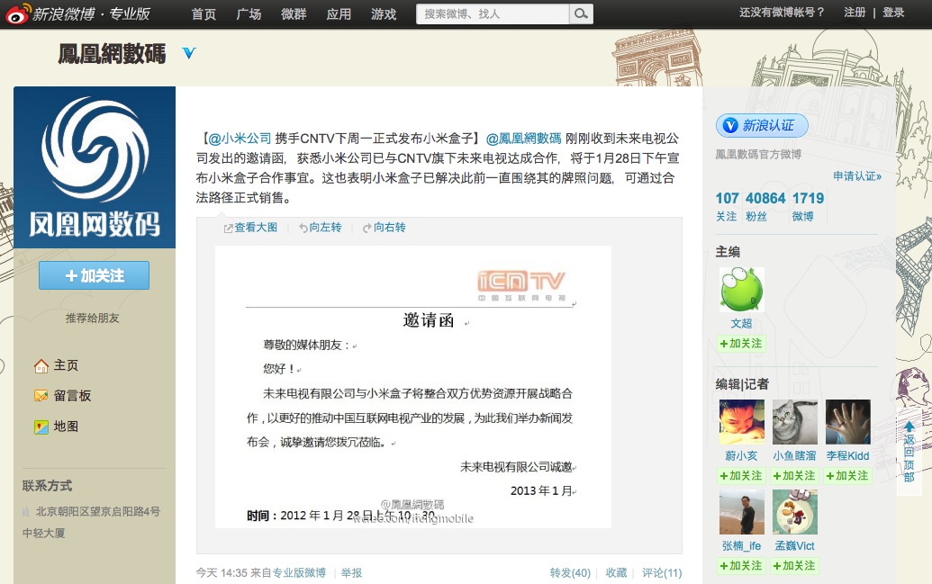This screenshot has height=584, width=932.
Task: Click the 返回顶部 back-to-top arrow
Action: 909,427
